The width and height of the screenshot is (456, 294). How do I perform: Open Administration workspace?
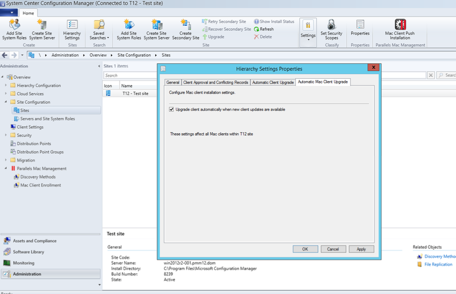[x=51, y=274]
